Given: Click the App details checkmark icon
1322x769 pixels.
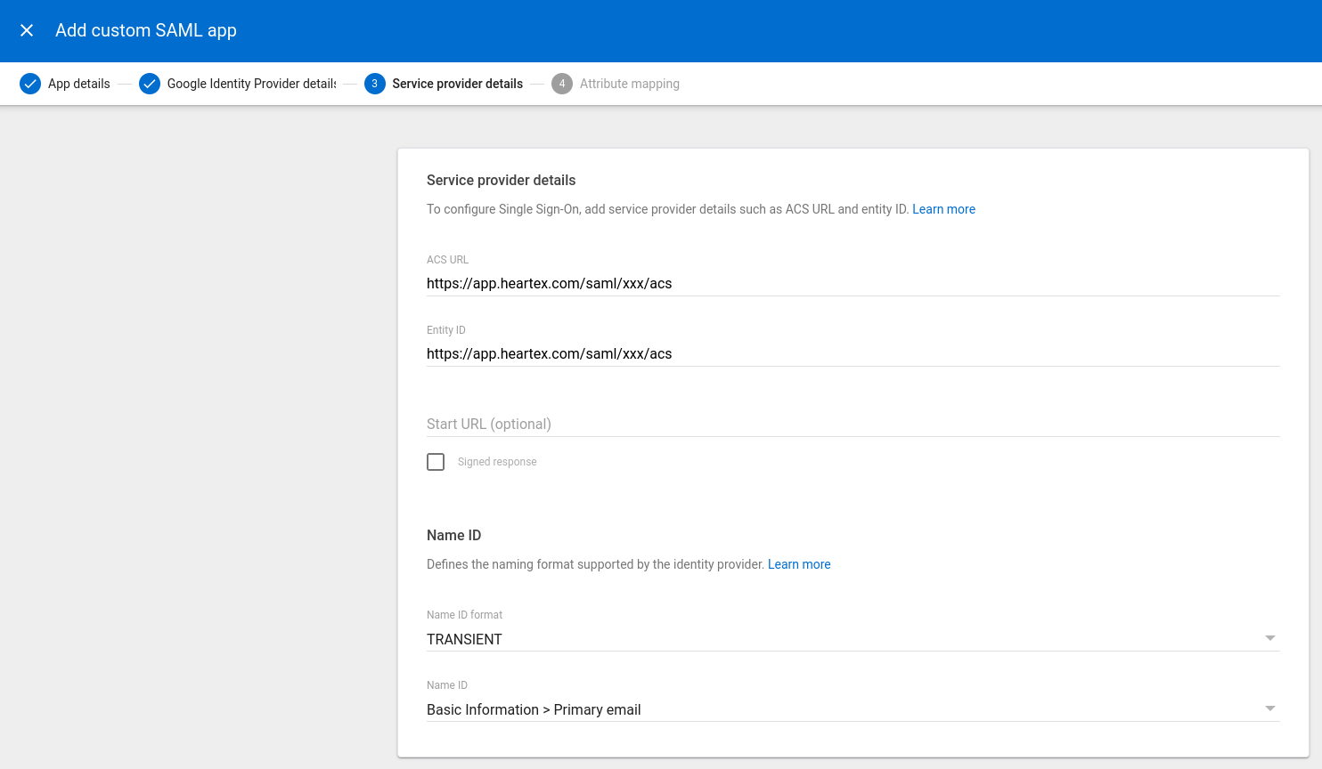Looking at the screenshot, I should click(x=30, y=84).
